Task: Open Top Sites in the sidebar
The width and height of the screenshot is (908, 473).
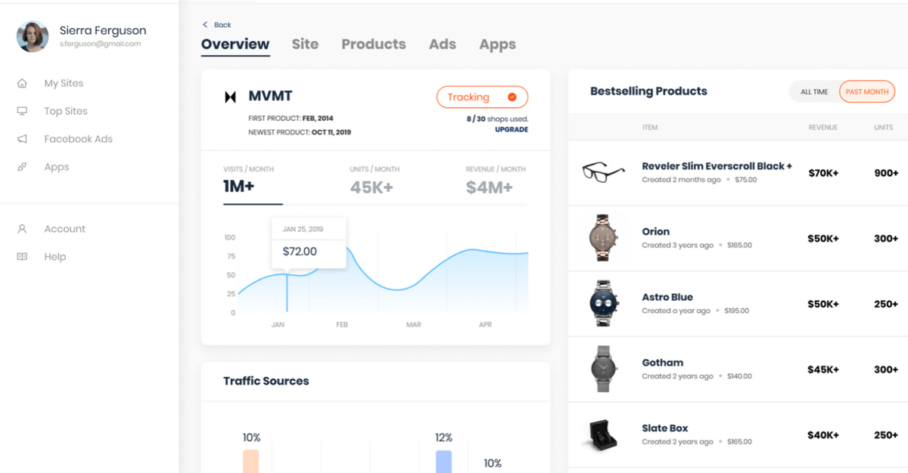Action: pyautogui.click(x=66, y=111)
